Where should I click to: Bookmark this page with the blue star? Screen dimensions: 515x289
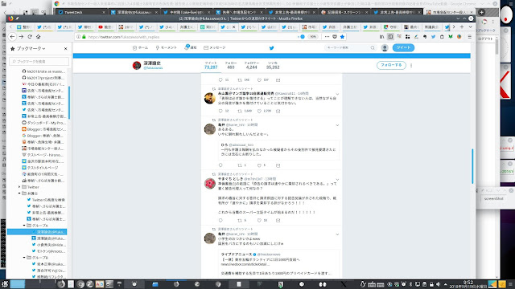tap(342, 37)
